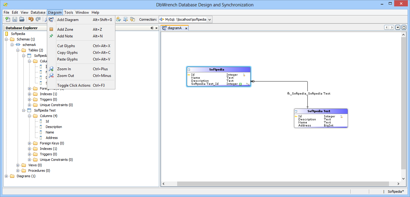
Task: Click Softpedia* in the status bar
Action: point(396,192)
